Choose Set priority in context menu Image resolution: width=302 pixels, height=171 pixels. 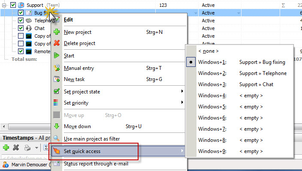point(123,103)
